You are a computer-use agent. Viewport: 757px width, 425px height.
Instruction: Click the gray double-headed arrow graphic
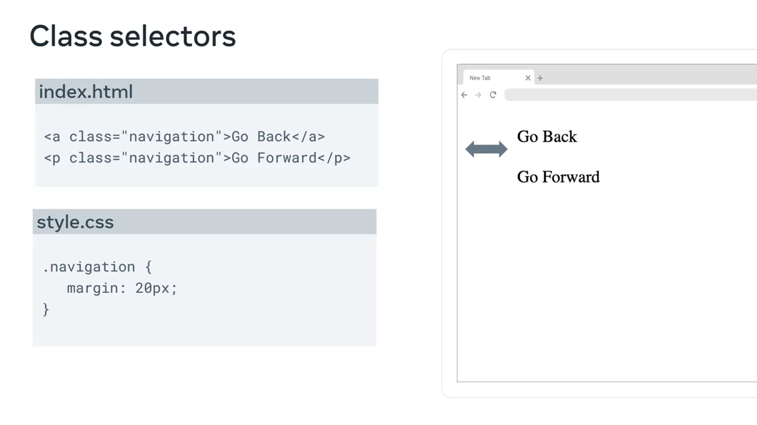486,149
